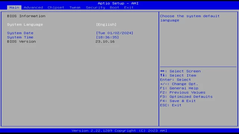Screen dimensions: 239x134
Task: Click the system default language help text
Action: 190,18
